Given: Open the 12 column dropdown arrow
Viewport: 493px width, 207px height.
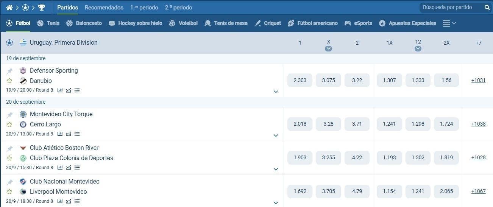Looking at the screenshot, I should tap(418, 48).
